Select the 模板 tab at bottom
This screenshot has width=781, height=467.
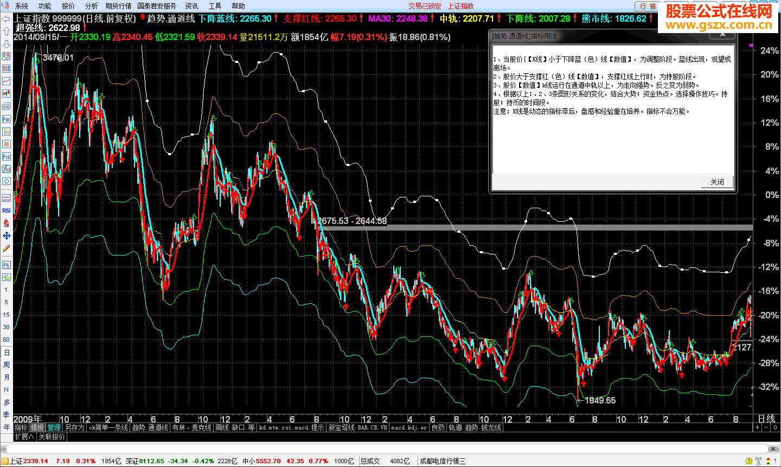37,427
